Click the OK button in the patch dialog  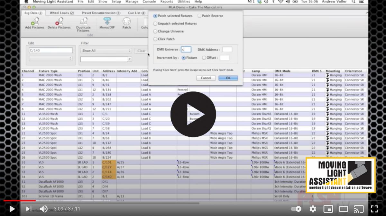(228, 78)
